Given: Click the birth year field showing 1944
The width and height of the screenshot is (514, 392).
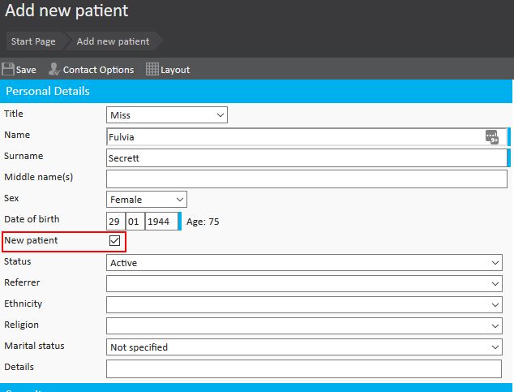Looking at the screenshot, I should coord(160,222).
